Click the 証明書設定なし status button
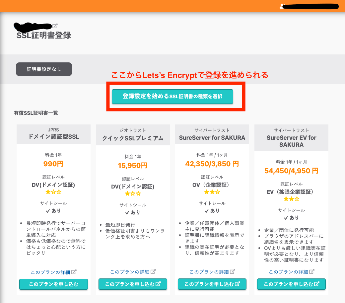Screen dimensions: 345x303 pyautogui.click(x=44, y=69)
